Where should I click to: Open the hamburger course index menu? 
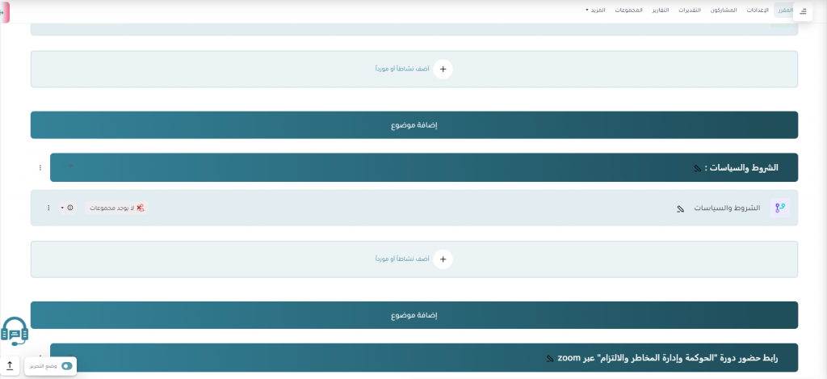(803, 11)
